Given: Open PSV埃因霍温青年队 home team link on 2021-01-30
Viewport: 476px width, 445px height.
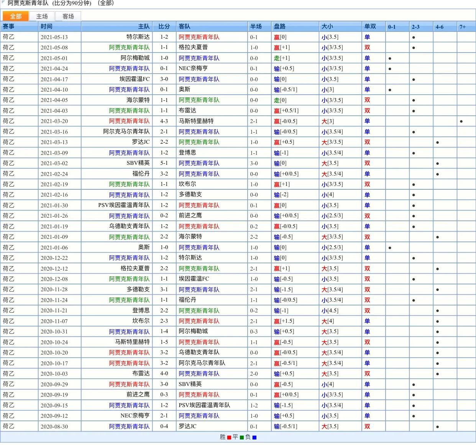Looking at the screenshot, I should pyautogui.click(x=124, y=205).
